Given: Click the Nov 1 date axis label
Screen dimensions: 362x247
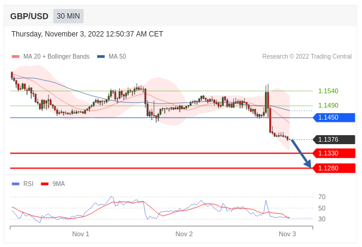Looking at the screenshot, I should click(x=80, y=234).
